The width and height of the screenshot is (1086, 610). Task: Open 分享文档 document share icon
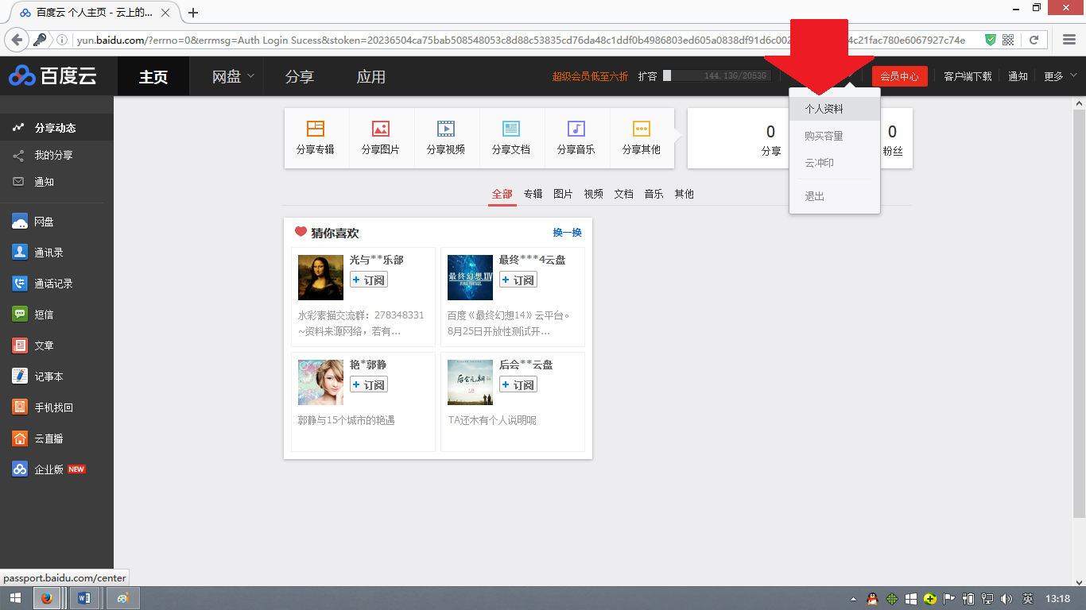pos(511,137)
